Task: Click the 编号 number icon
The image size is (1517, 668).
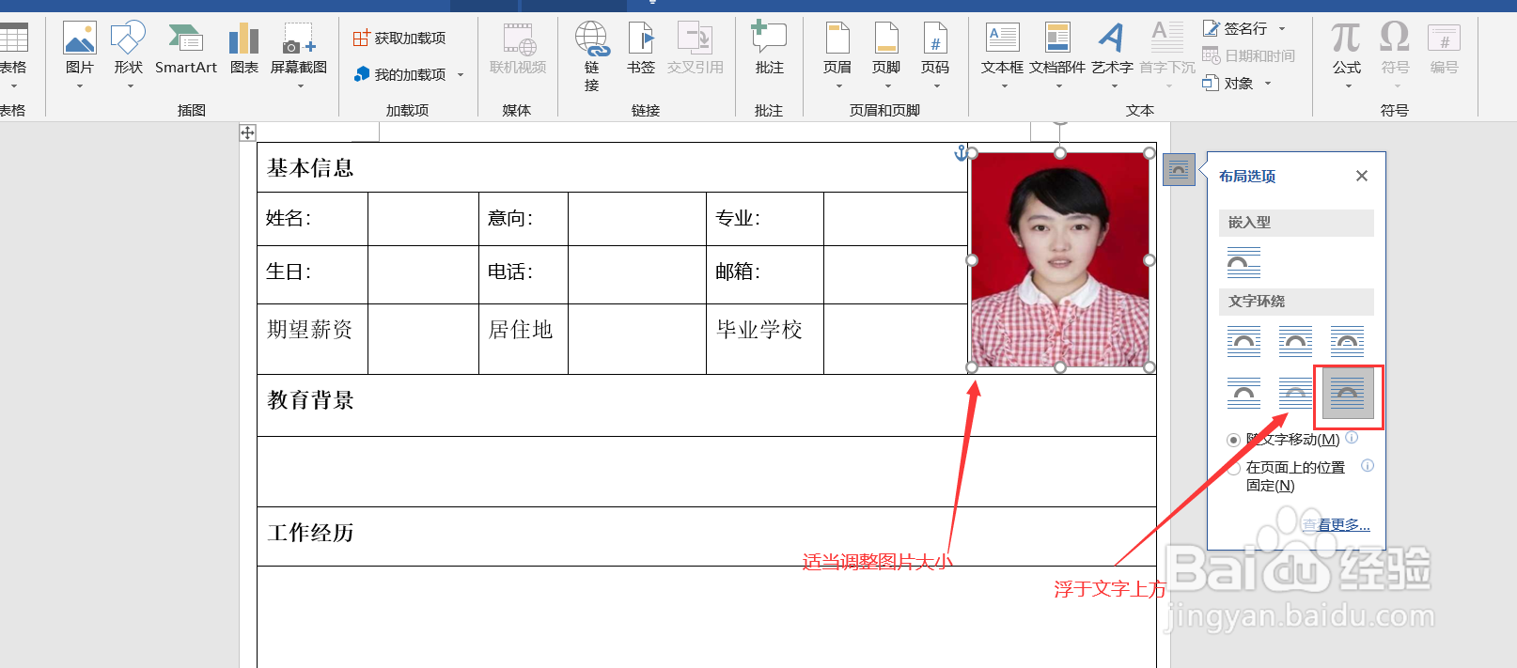Action: [1445, 39]
